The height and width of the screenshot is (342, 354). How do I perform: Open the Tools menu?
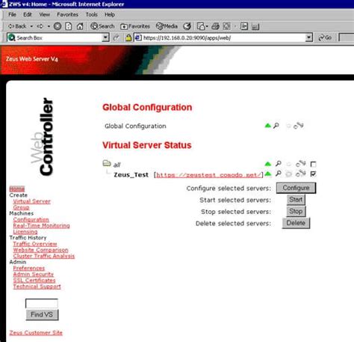click(x=92, y=14)
